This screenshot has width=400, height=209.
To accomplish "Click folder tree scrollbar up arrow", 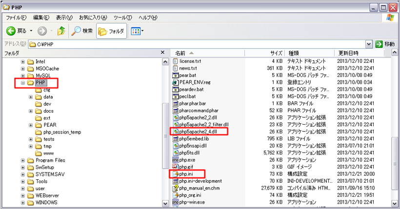I will pos(165,62).
